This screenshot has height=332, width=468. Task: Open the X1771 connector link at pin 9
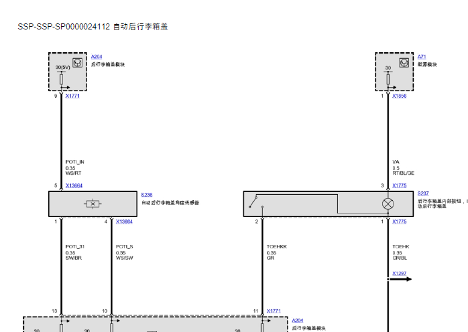[x=72, y=96]
